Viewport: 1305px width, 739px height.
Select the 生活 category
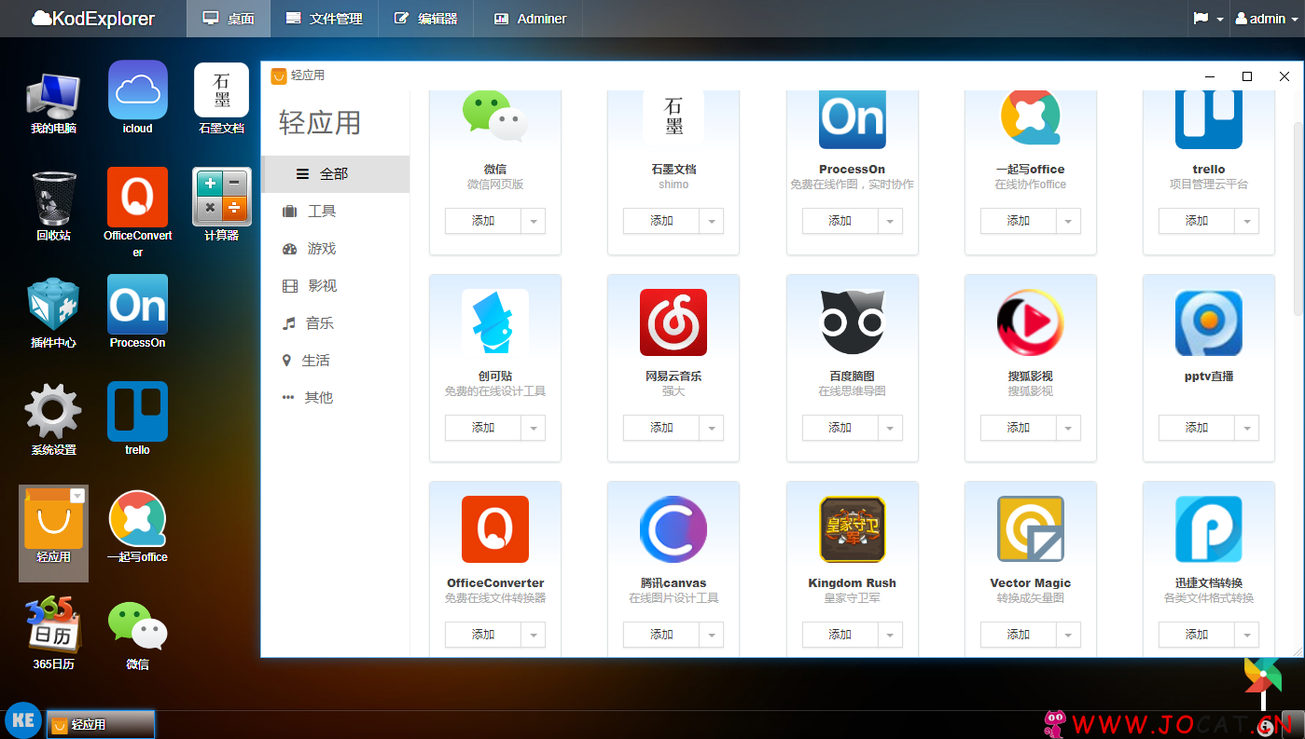(335, 361)
